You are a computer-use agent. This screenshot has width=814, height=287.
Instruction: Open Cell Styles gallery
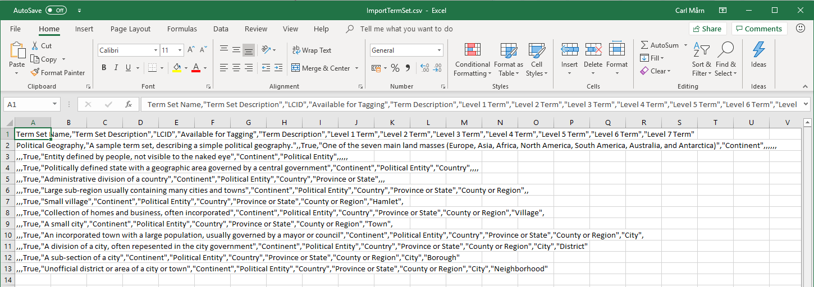click(x=537, y=59)
